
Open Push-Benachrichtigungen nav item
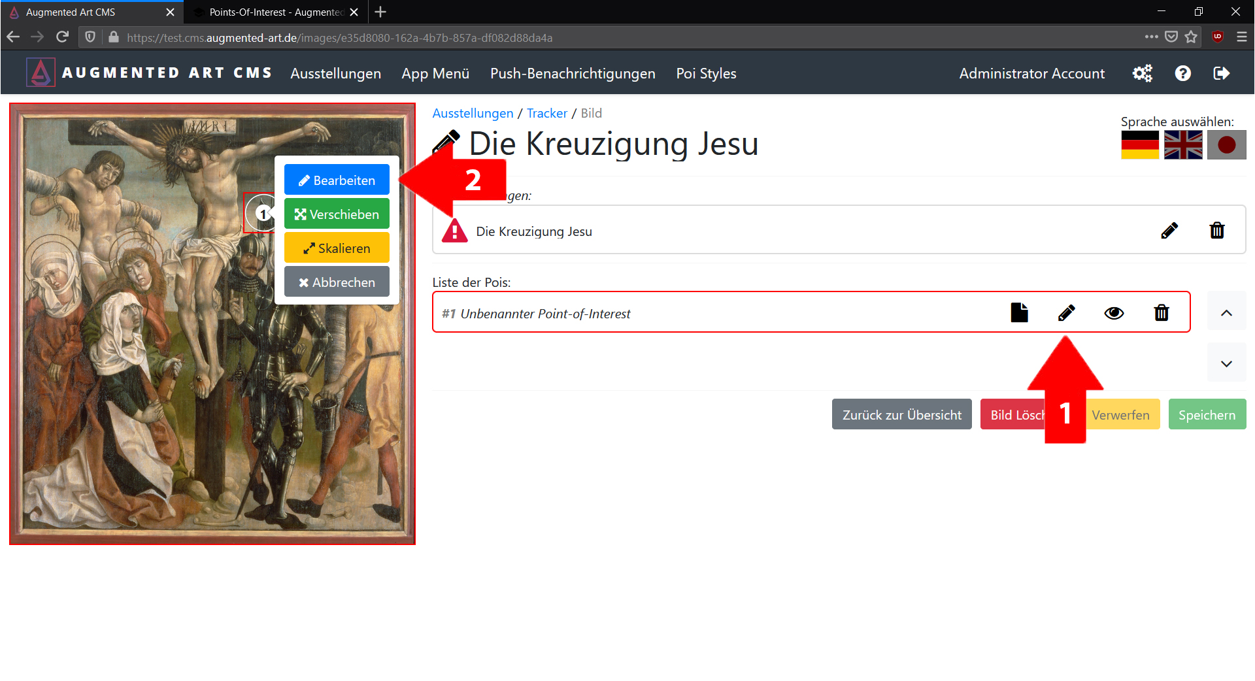click(573, 73)
